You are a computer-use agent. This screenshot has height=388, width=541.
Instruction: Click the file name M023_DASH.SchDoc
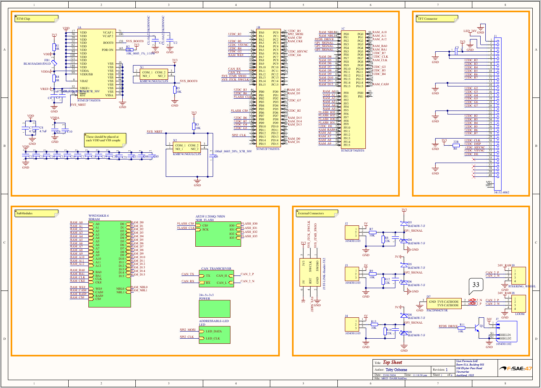[x=394, y=379]
